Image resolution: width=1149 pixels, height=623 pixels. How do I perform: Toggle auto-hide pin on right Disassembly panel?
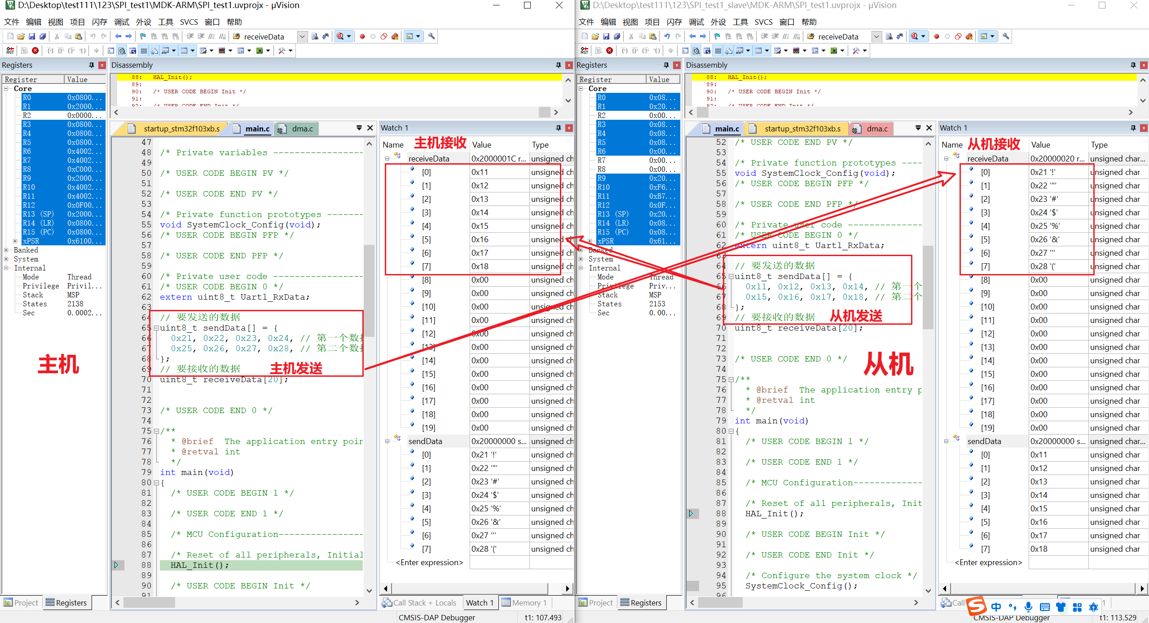coord(1133,65)
